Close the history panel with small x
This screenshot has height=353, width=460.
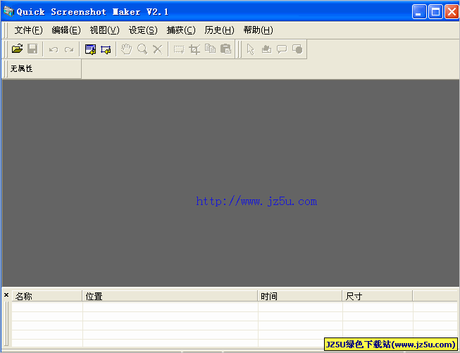6,295
